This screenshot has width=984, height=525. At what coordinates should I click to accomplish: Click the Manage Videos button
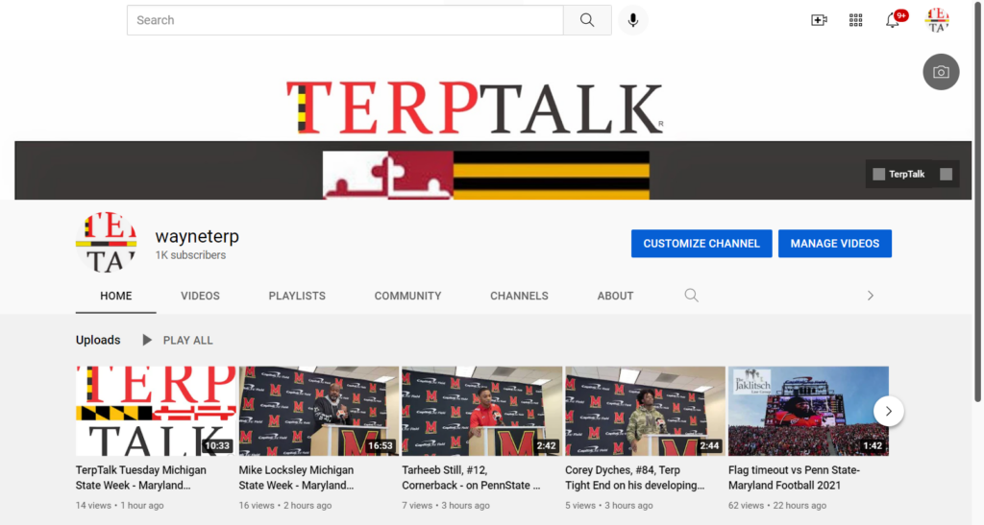pyautogui.click(x=835, y=244)
